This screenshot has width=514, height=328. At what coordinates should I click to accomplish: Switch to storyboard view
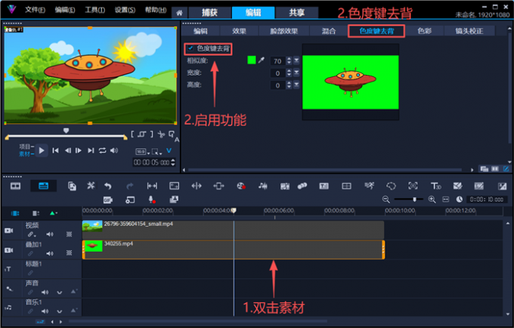[15, 186]
